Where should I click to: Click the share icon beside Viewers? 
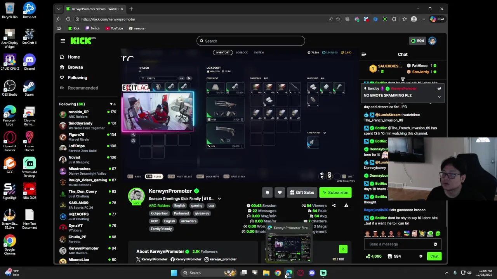pos(334,205)
